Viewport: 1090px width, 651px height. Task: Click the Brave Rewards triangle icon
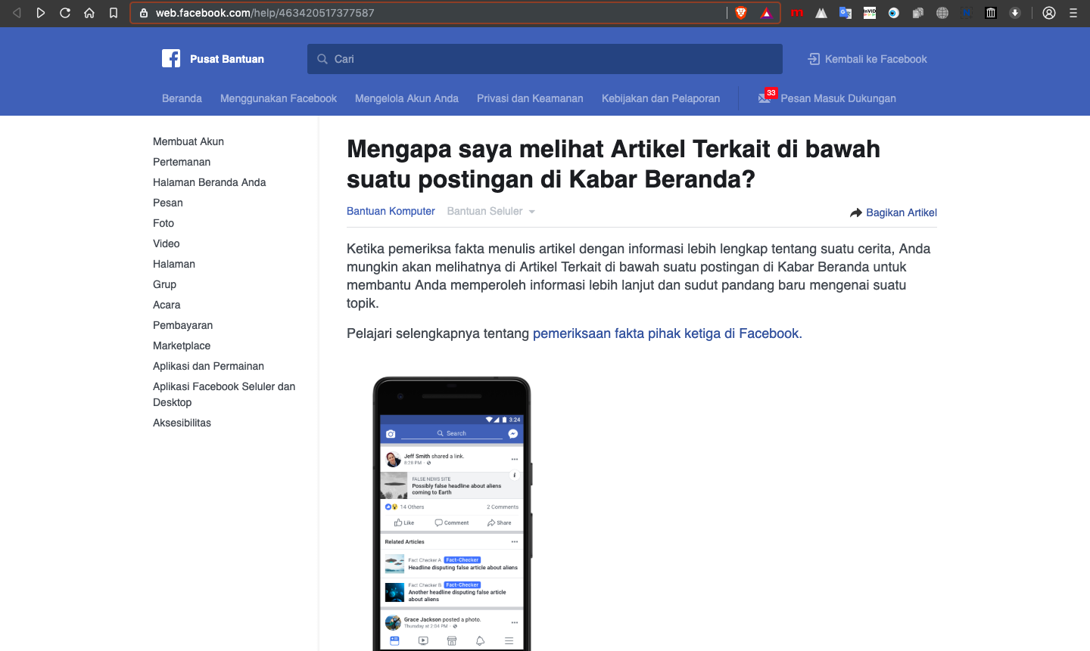[765, 13]
